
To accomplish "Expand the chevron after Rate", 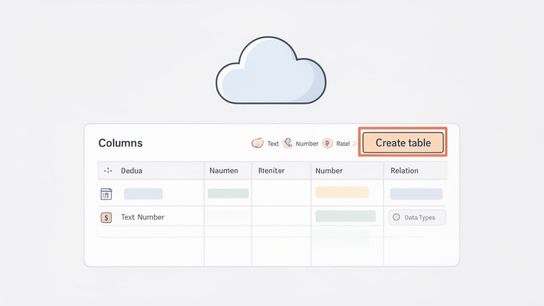I will tap(354, 143).
